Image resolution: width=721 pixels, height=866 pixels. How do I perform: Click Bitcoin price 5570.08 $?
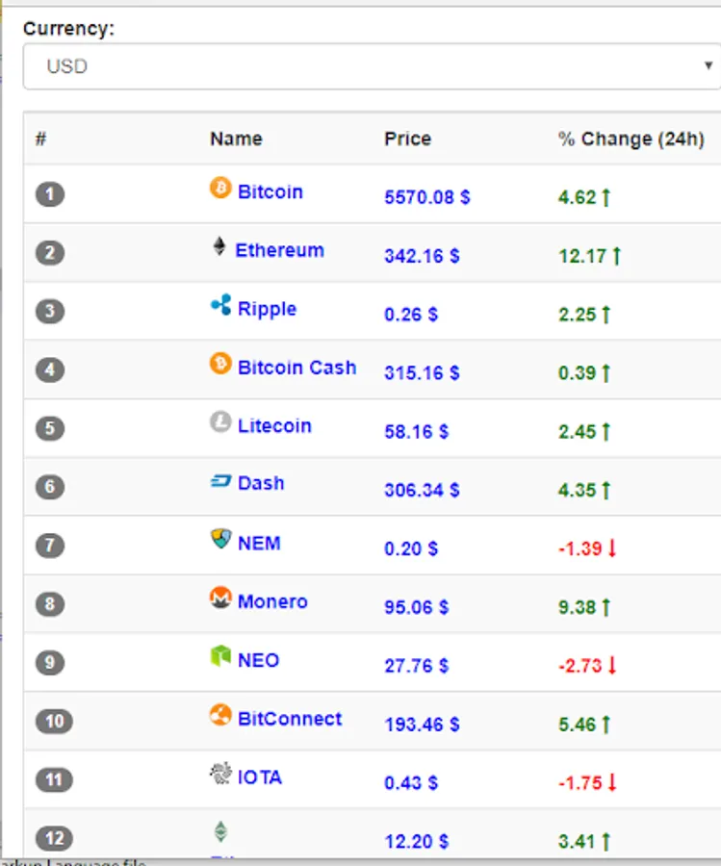coord(427,197)
